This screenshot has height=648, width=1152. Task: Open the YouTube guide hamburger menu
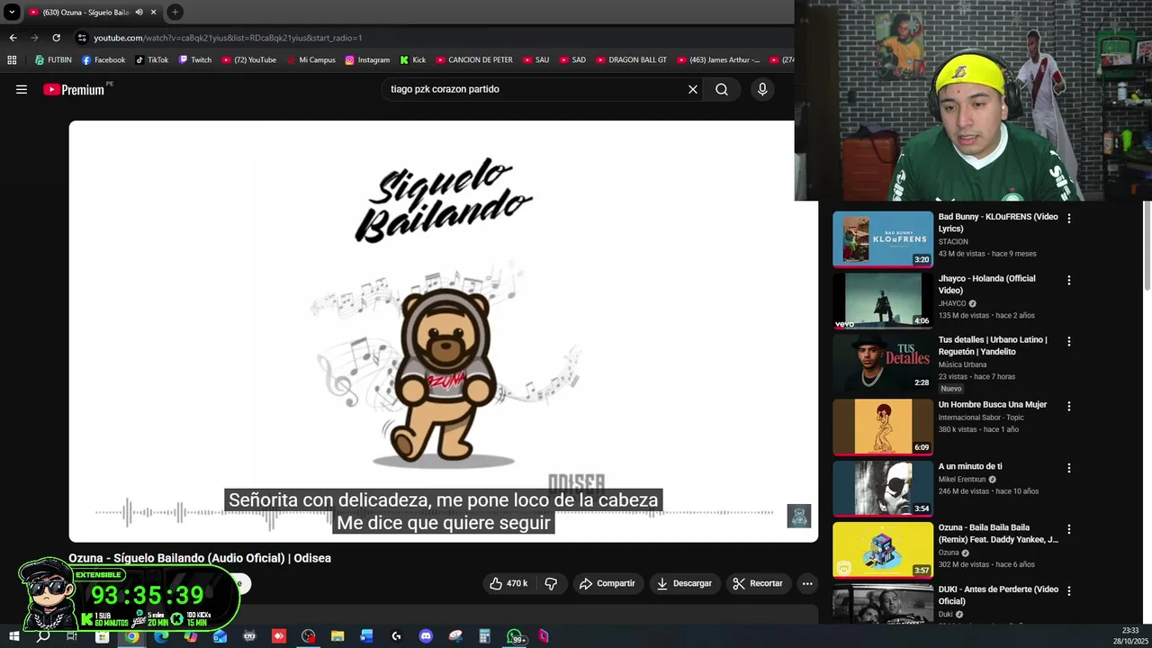coord(22,89)
